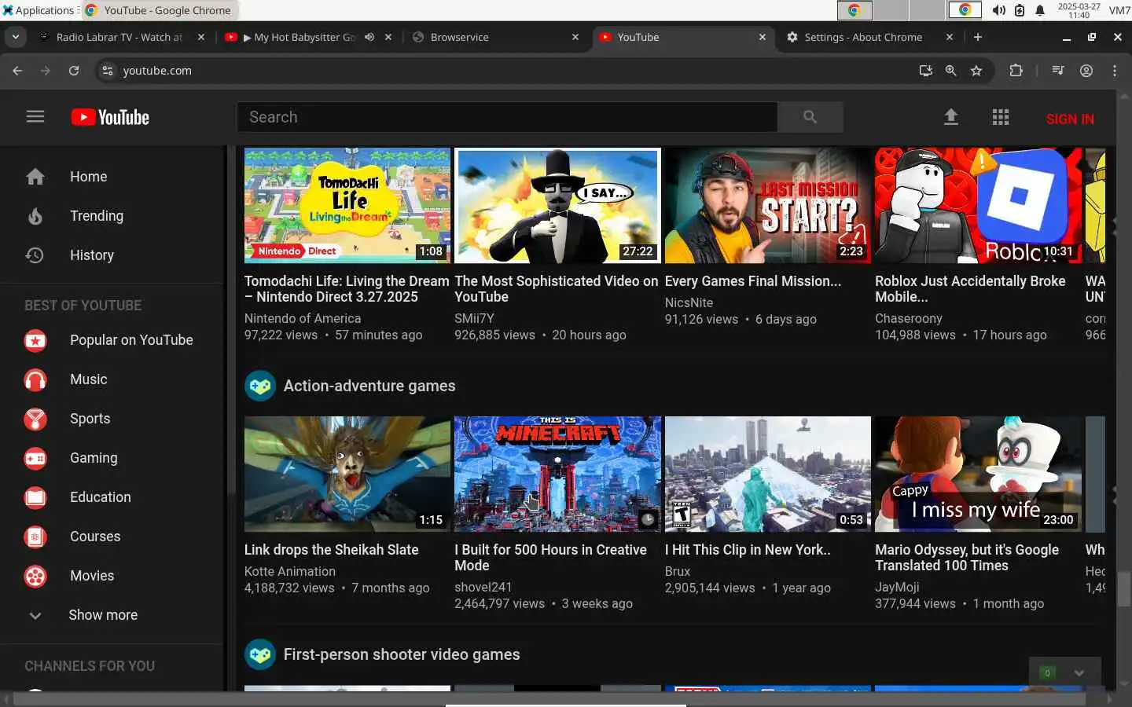Click the Music headphones icon
Image resolution: width=1132 pixels, height=707 pixels.
pos(35,379)
